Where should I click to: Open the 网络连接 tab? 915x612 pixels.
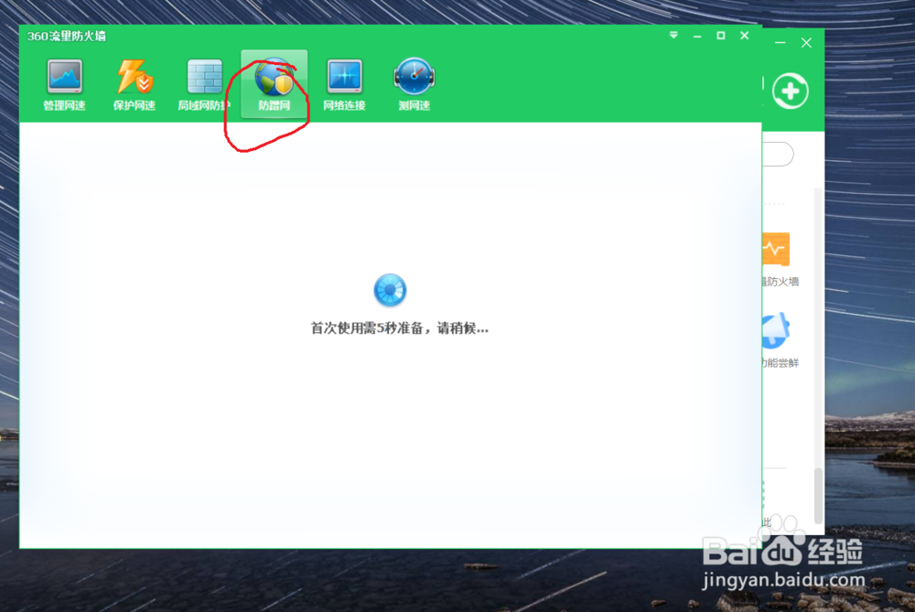pos(344,84)
